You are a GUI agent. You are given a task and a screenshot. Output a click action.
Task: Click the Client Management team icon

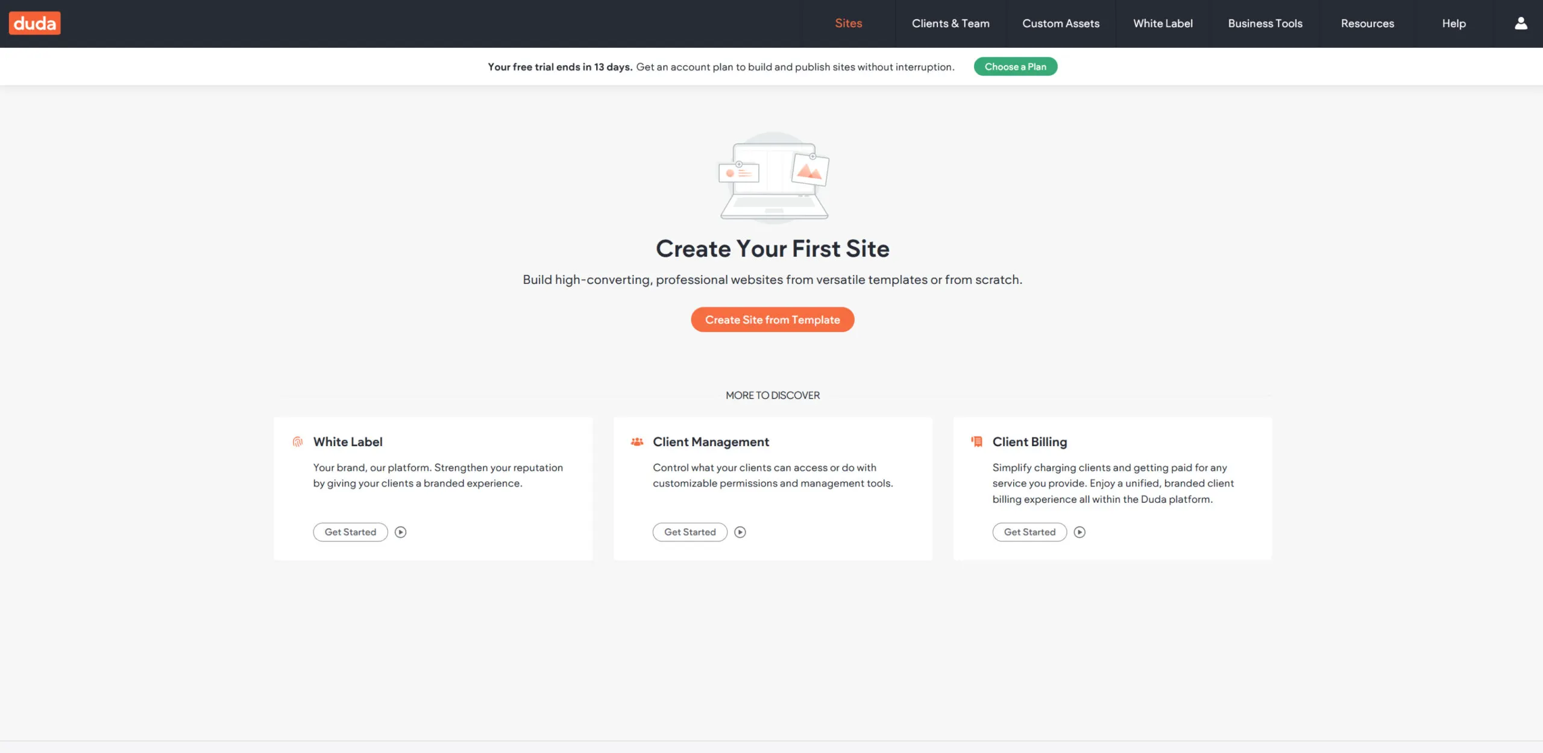(x=637, y=441)
